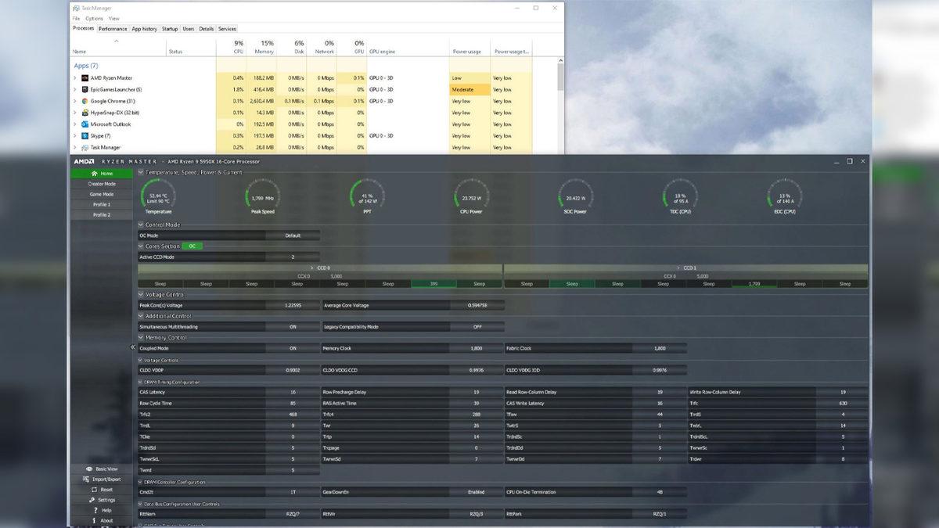Click the Google Chrome icon in Task Manager
939x528 pixels.
point(85,101)
